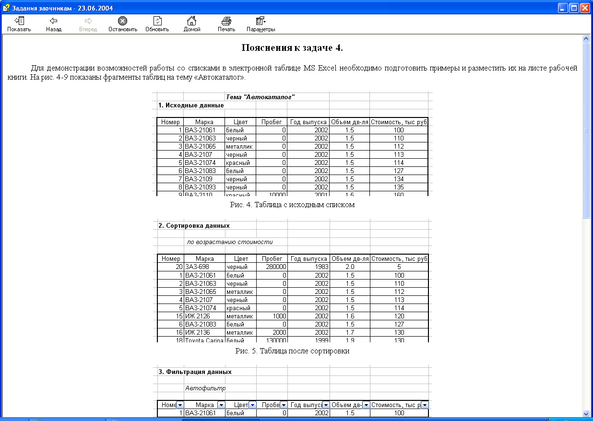Viewport: 593px width, 421px height.
Task: Click the vertical scrollbar up arrow
Action: click(586, 38)
